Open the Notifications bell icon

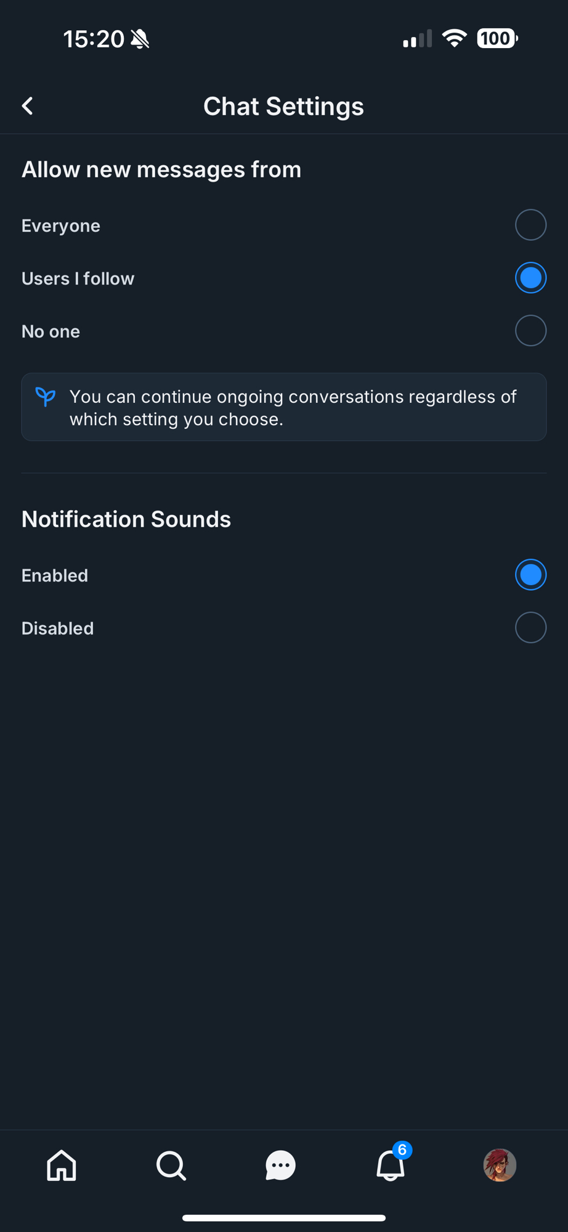point(391,1165)
